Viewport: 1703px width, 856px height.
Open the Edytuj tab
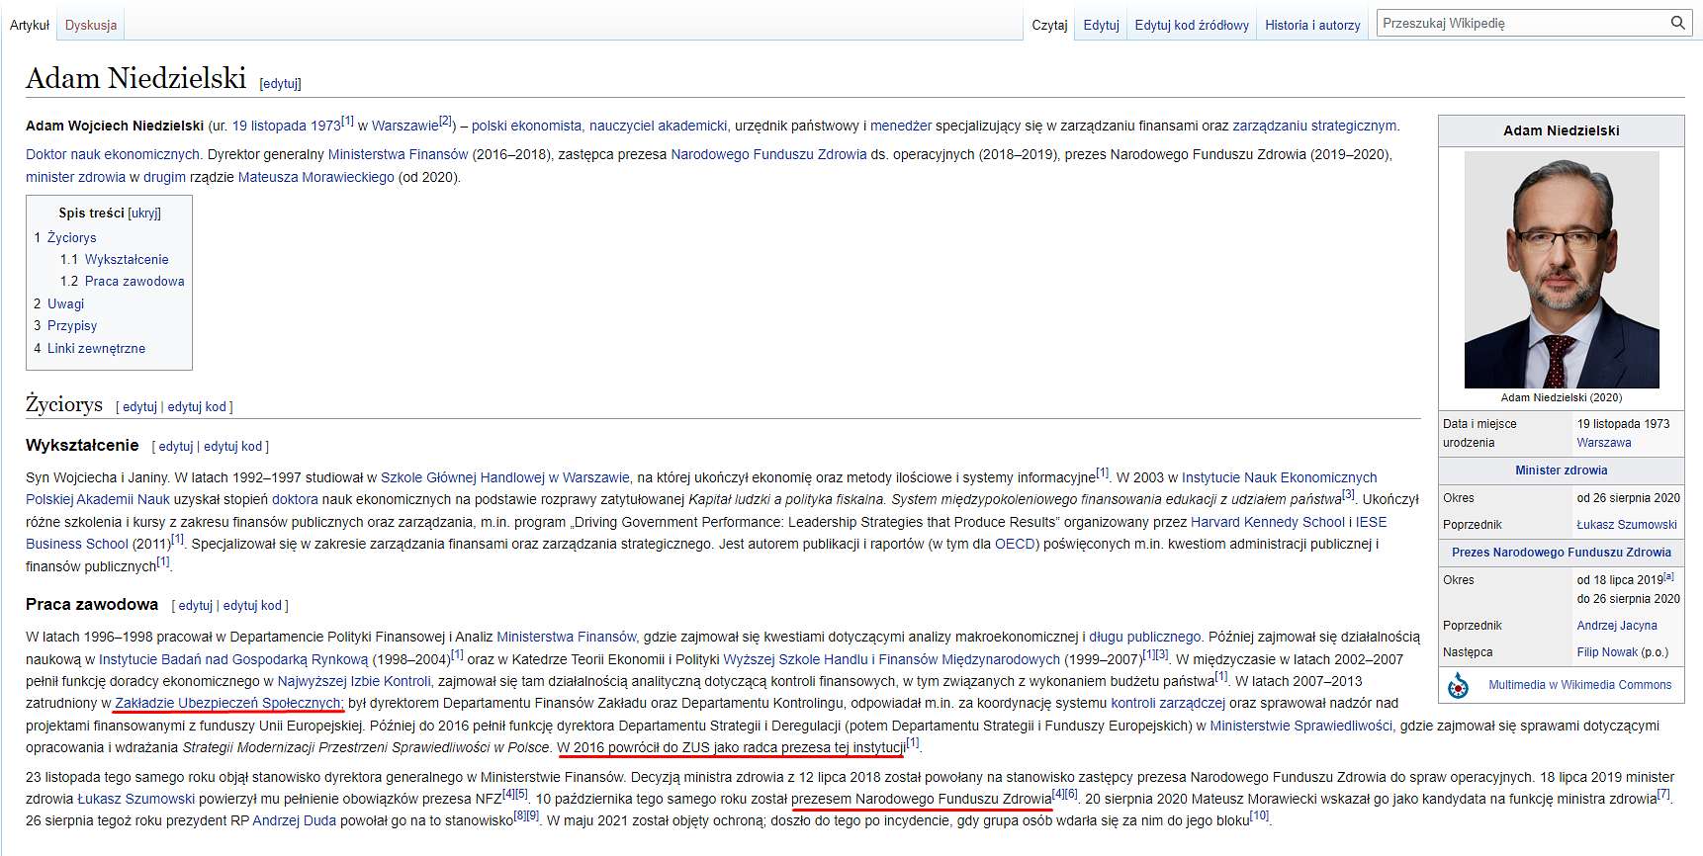point(1101,25)
